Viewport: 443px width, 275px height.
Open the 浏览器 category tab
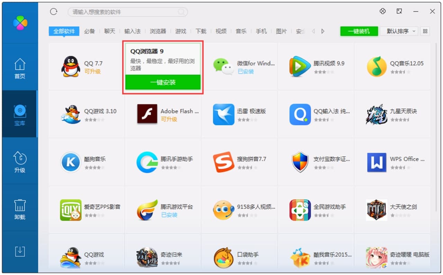[x=158, y=31]
